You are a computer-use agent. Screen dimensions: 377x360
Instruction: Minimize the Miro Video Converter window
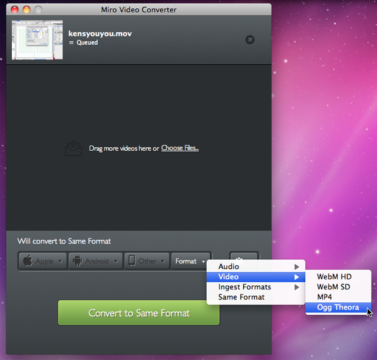pos(27,10)
